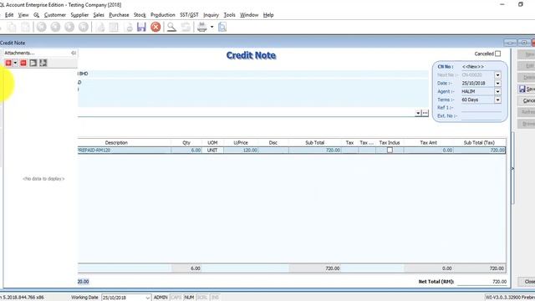Click the UNIT cell in UOM column
The height and width of the screenshot is (301, 535).
212,150
